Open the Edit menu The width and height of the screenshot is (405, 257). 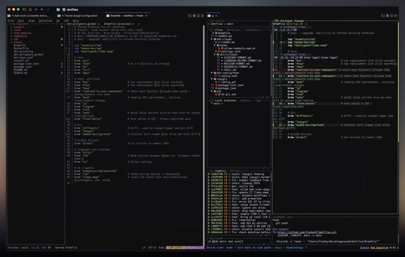pos(21,21)
